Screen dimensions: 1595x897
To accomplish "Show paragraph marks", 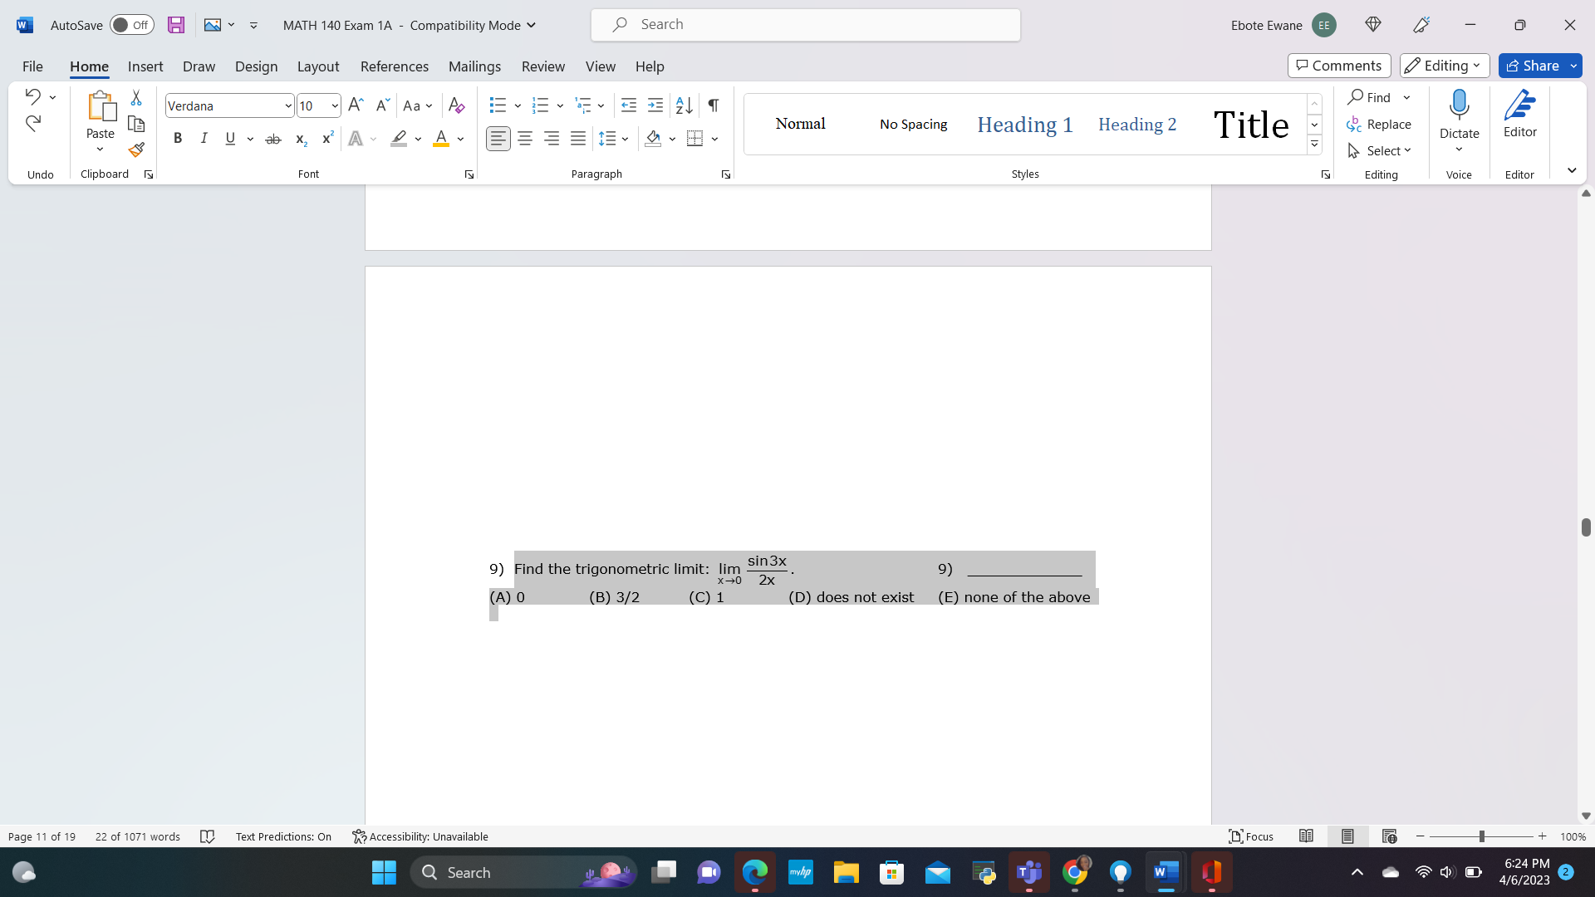I will tap(713, 105).
